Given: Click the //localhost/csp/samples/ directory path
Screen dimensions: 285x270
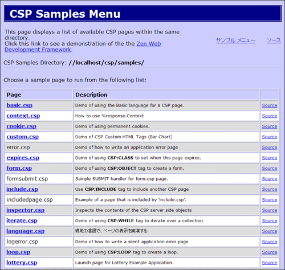Looking at the screenshot, I should click(x=107, y=63).
